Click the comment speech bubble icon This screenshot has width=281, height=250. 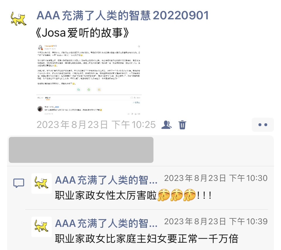coord(19,183)
